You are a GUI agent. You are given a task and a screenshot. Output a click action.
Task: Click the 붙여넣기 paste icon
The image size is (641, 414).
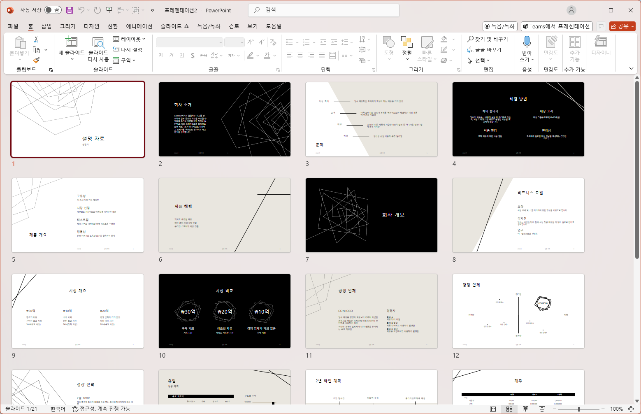(19, 42)
